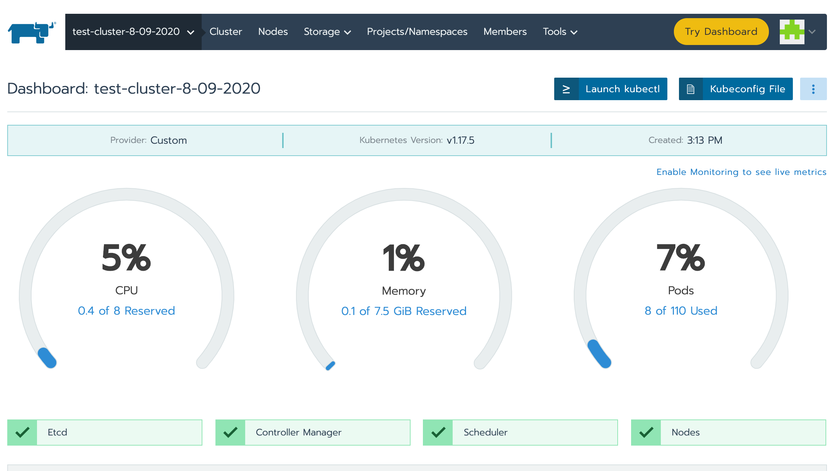Expand the Tools dropdown menu
The height and width of the screenshot is (471, 840).
tap(560, 32)
